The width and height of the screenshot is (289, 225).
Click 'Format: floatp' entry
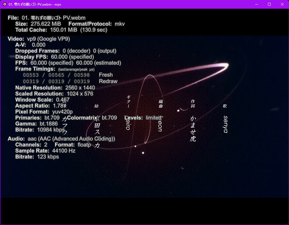tap(73, 145)
